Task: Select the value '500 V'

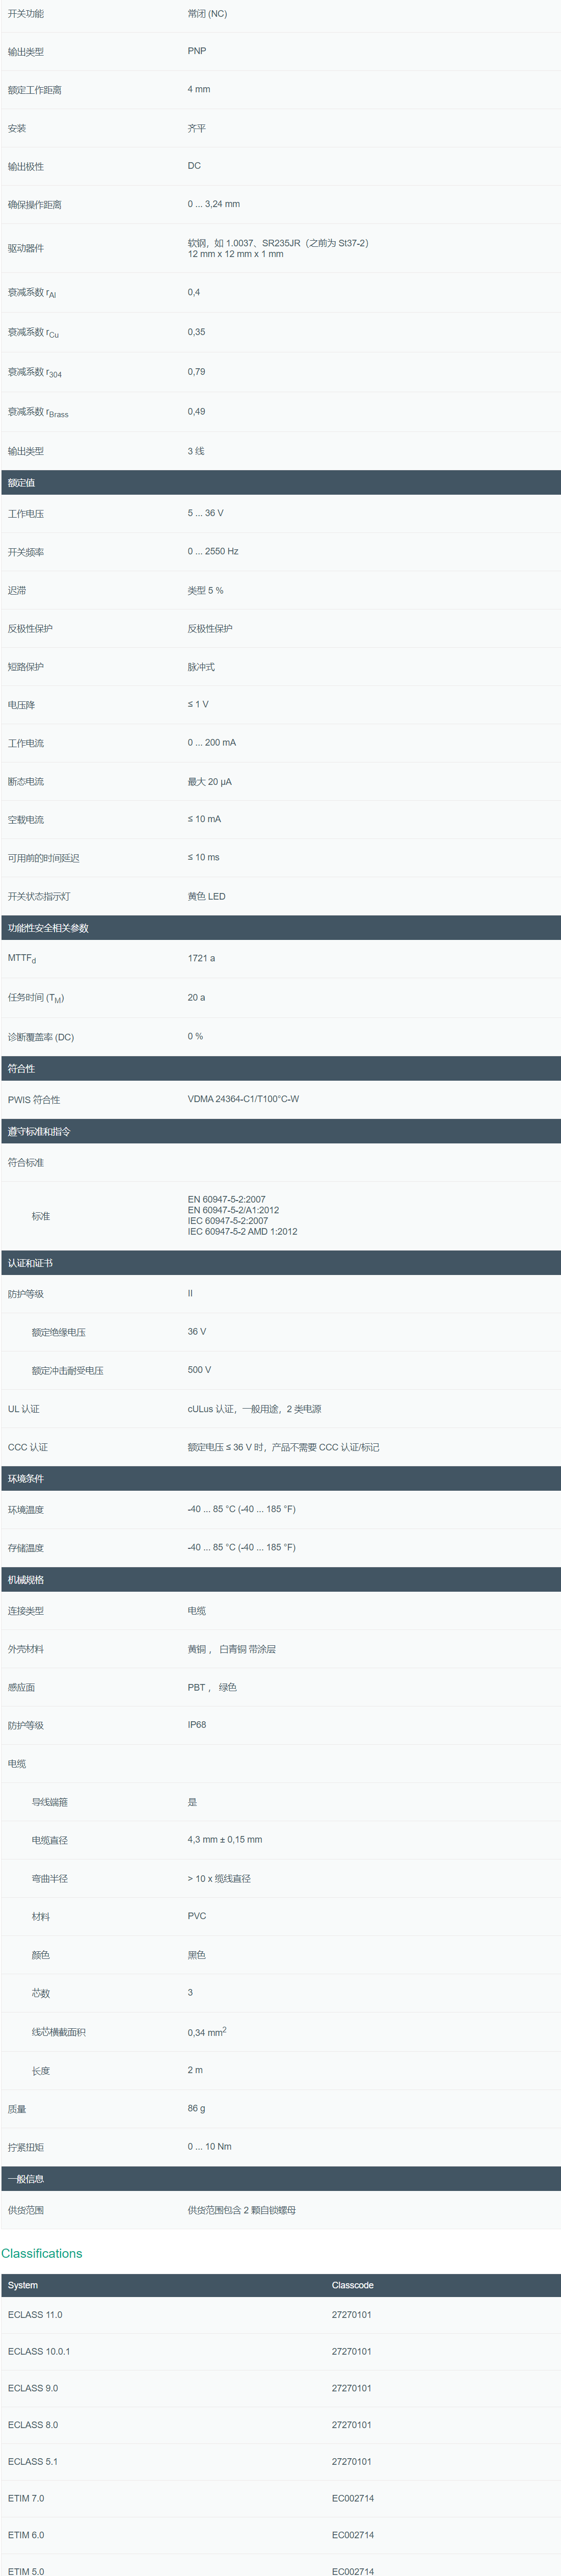Action: tap(200, 1370)
